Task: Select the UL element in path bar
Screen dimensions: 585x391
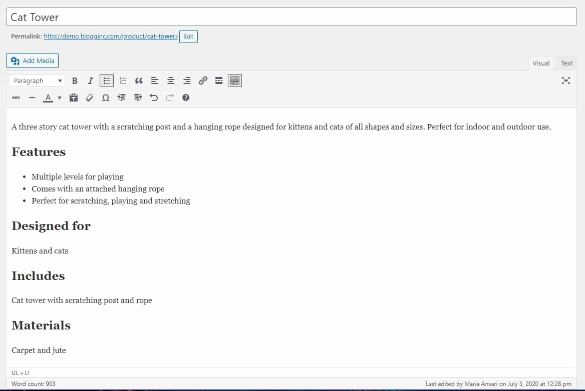Action: tap(15, 373)
